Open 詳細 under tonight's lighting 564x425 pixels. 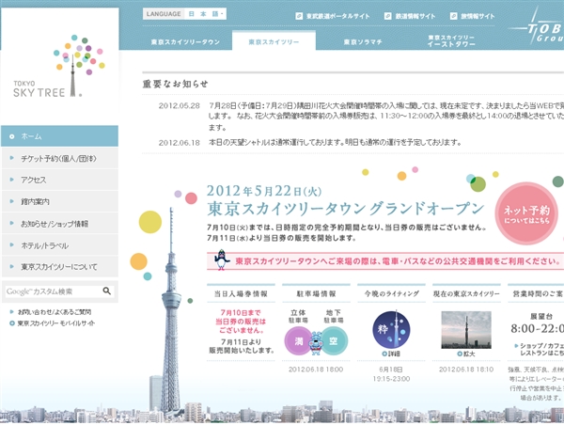point(391,354)
